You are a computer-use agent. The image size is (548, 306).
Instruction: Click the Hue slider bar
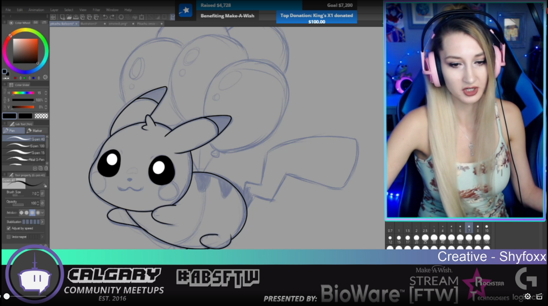point(23,93)
